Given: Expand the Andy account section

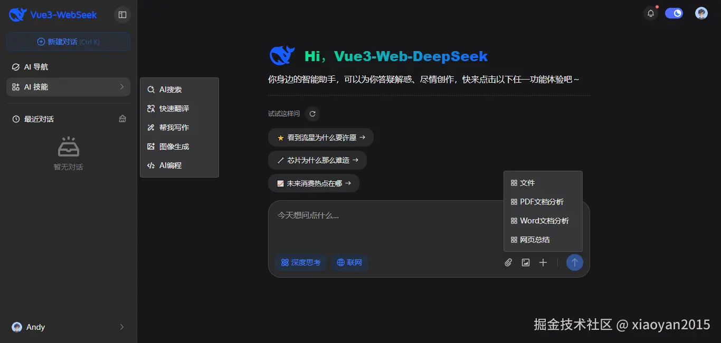Looking at the screenshot, I should click(121, 327).
